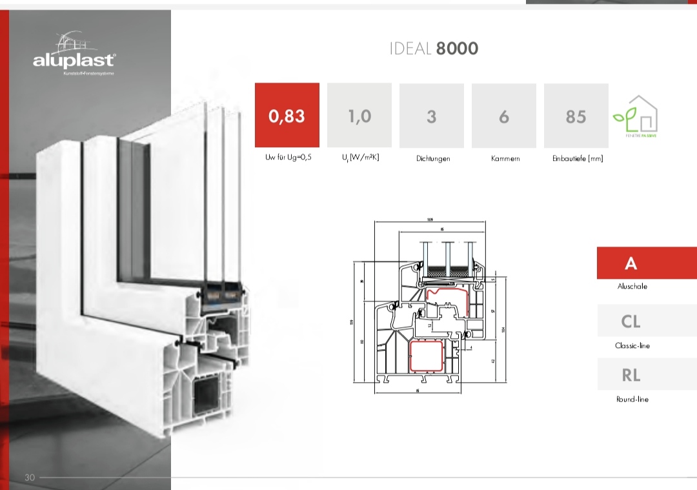Click the 1,0 Uf value tile
Image resolution: width=697 pixels, height=490 pixels.
pyautogui.click(x=359, y=116)
